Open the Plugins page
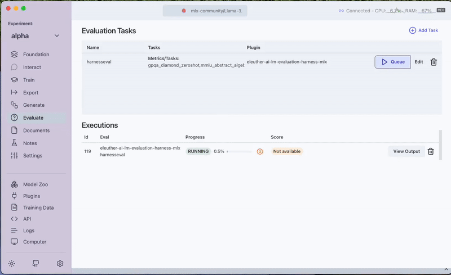 (31, 196)
